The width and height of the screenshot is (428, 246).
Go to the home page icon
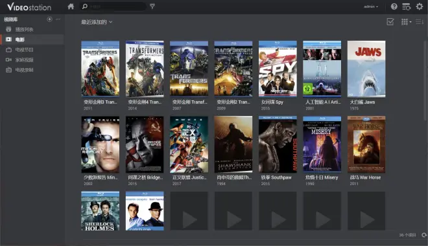pos(71,6)
